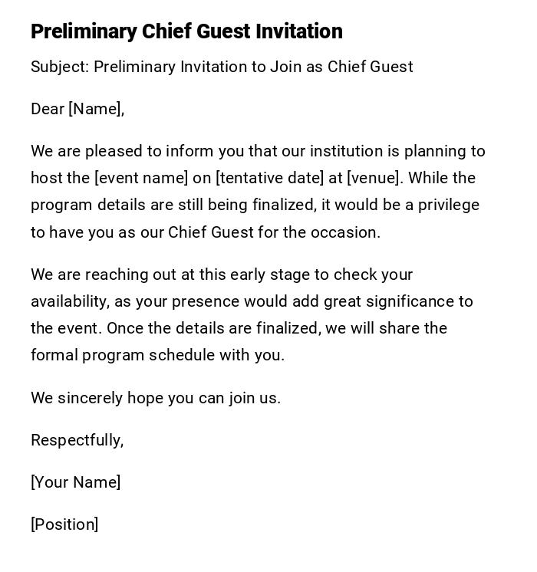
Task: Click the word 'privilege' in the letter
Action: tap(449, 205)
